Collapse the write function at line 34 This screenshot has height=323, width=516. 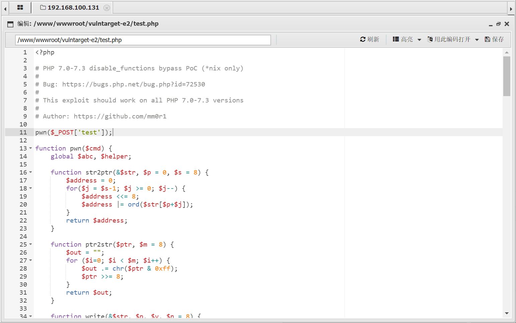pyautogui.click(x=30, y=316)
